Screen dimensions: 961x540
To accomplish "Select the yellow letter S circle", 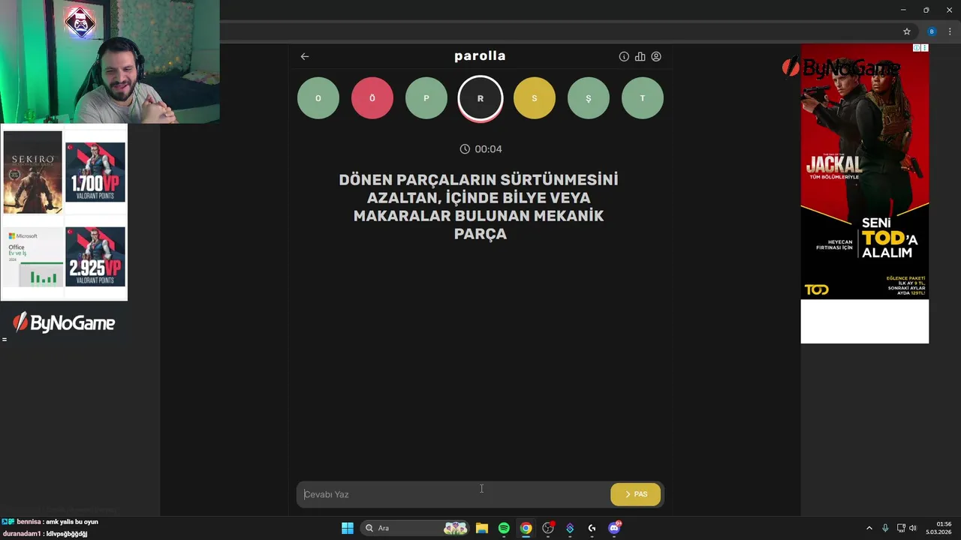I will pyautogui.click(x=535, y=98).
